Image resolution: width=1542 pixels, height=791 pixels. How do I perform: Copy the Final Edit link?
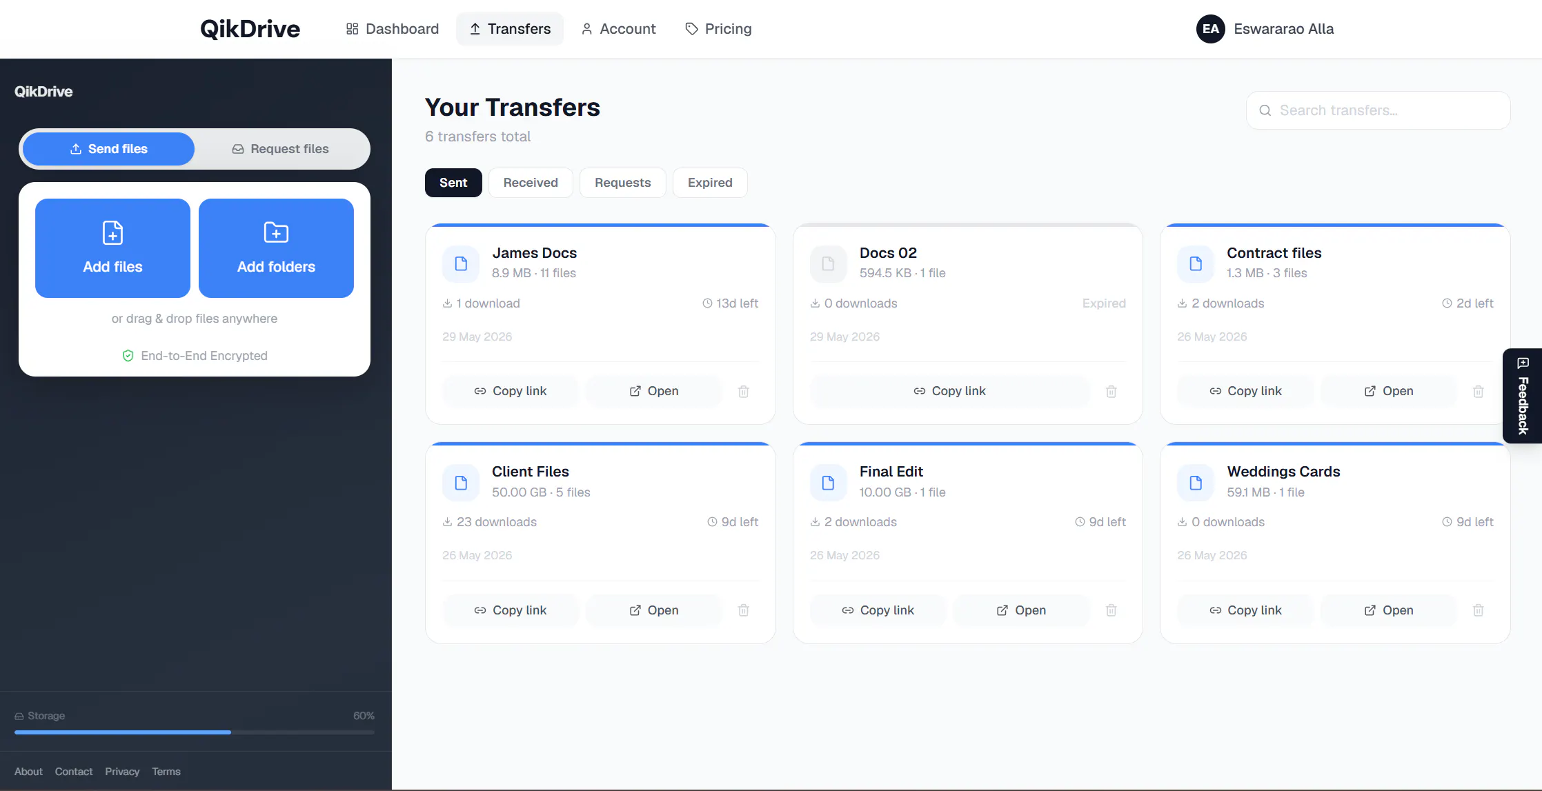pos(878,610)
